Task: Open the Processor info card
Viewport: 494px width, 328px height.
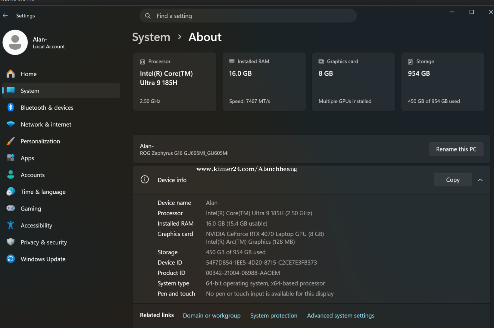Action: click(x=175, y=82)
